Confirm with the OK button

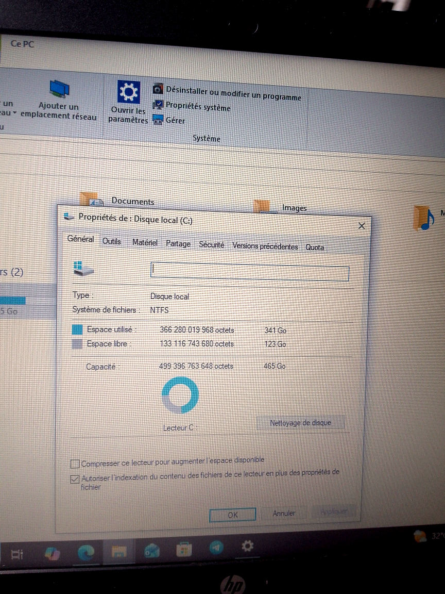tap(233, 515)
